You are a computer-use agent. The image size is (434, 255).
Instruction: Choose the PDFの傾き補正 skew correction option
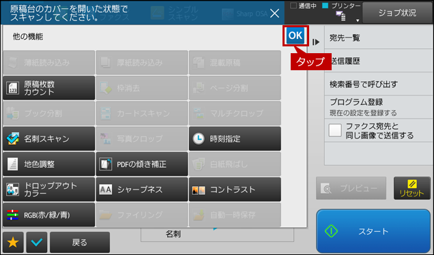click(142, 164)
